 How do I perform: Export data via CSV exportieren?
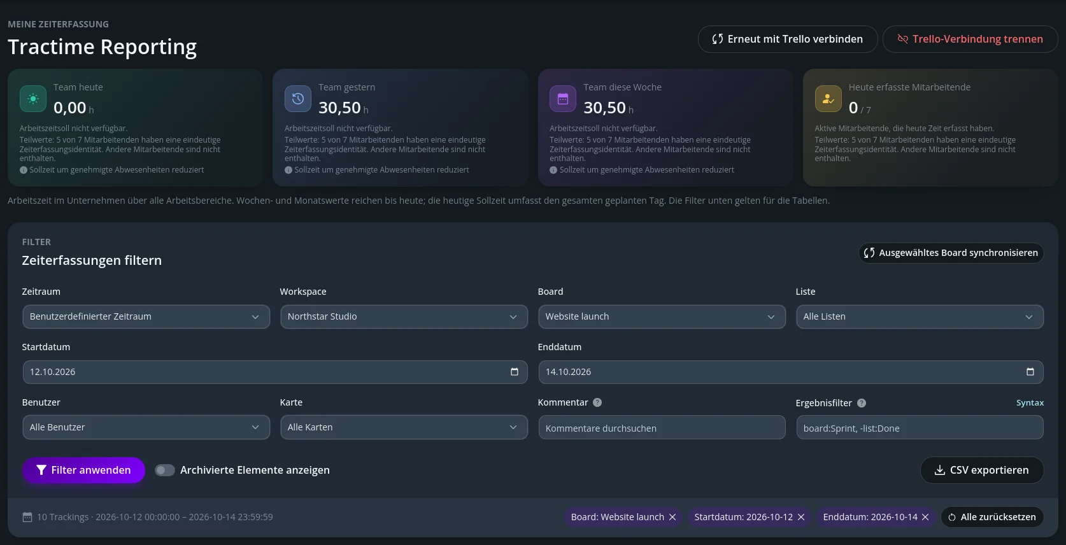point(982,470)
